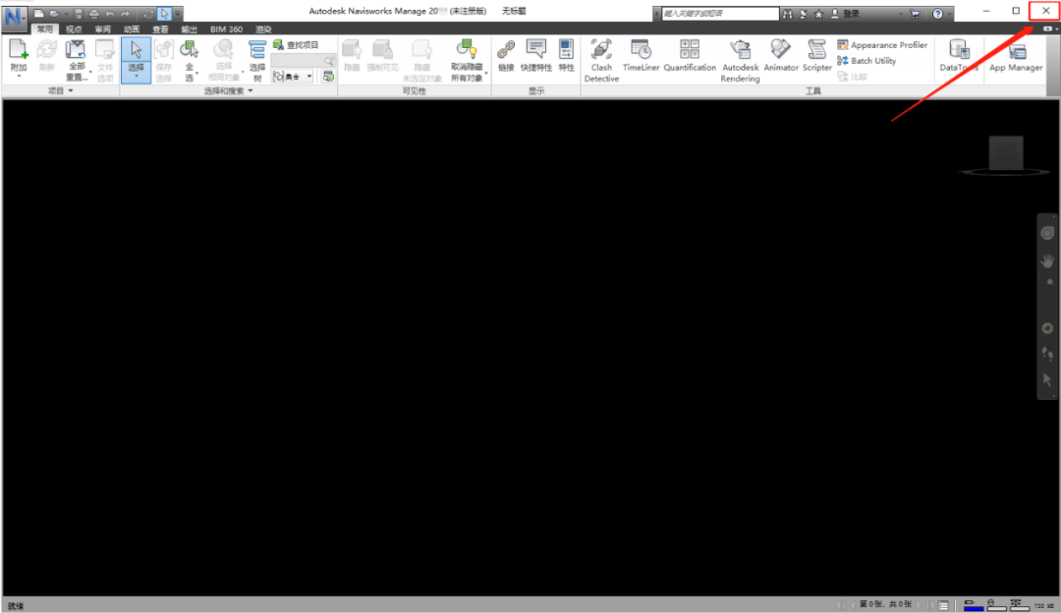Expand the 选择和搜索 panel
The width and height of the screenshot is (1061, 613).
[x=228, y=90]
